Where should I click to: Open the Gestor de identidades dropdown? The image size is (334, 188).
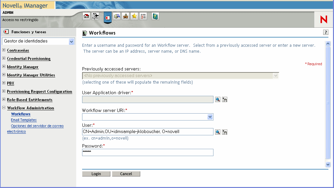71,41
